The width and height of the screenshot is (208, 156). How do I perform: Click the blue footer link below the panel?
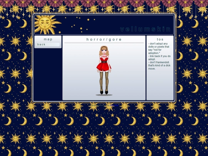coord(114,106)
